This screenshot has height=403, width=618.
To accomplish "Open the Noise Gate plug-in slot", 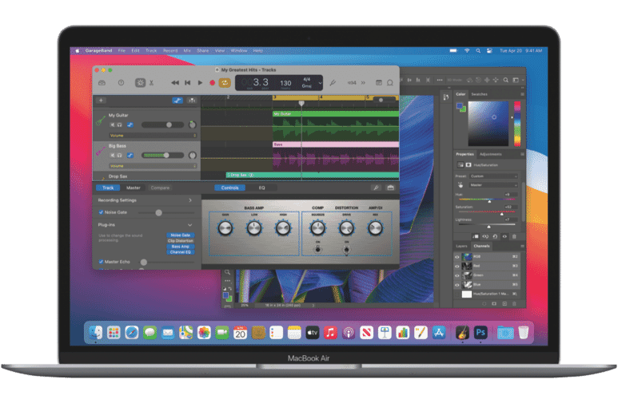I will [x=181, y=235].
